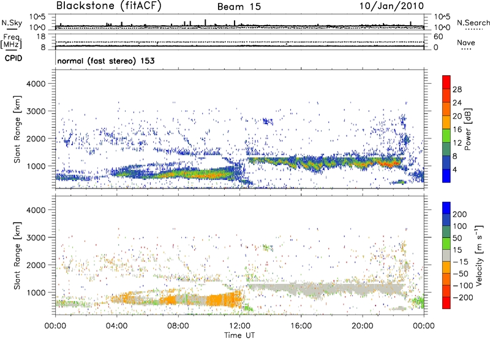Screen dimensions: 490x339
Task: Click the '1000' tick of the power panel
Action: [x=36, y=166]
